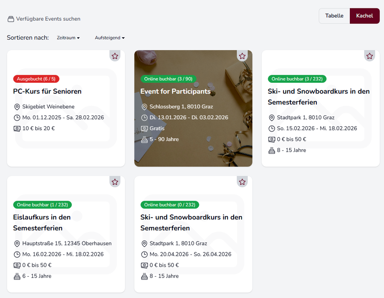Click age icon beside 6 - 15 Jahre
Viewport: 384px width, 298px height.
(17, 276)
